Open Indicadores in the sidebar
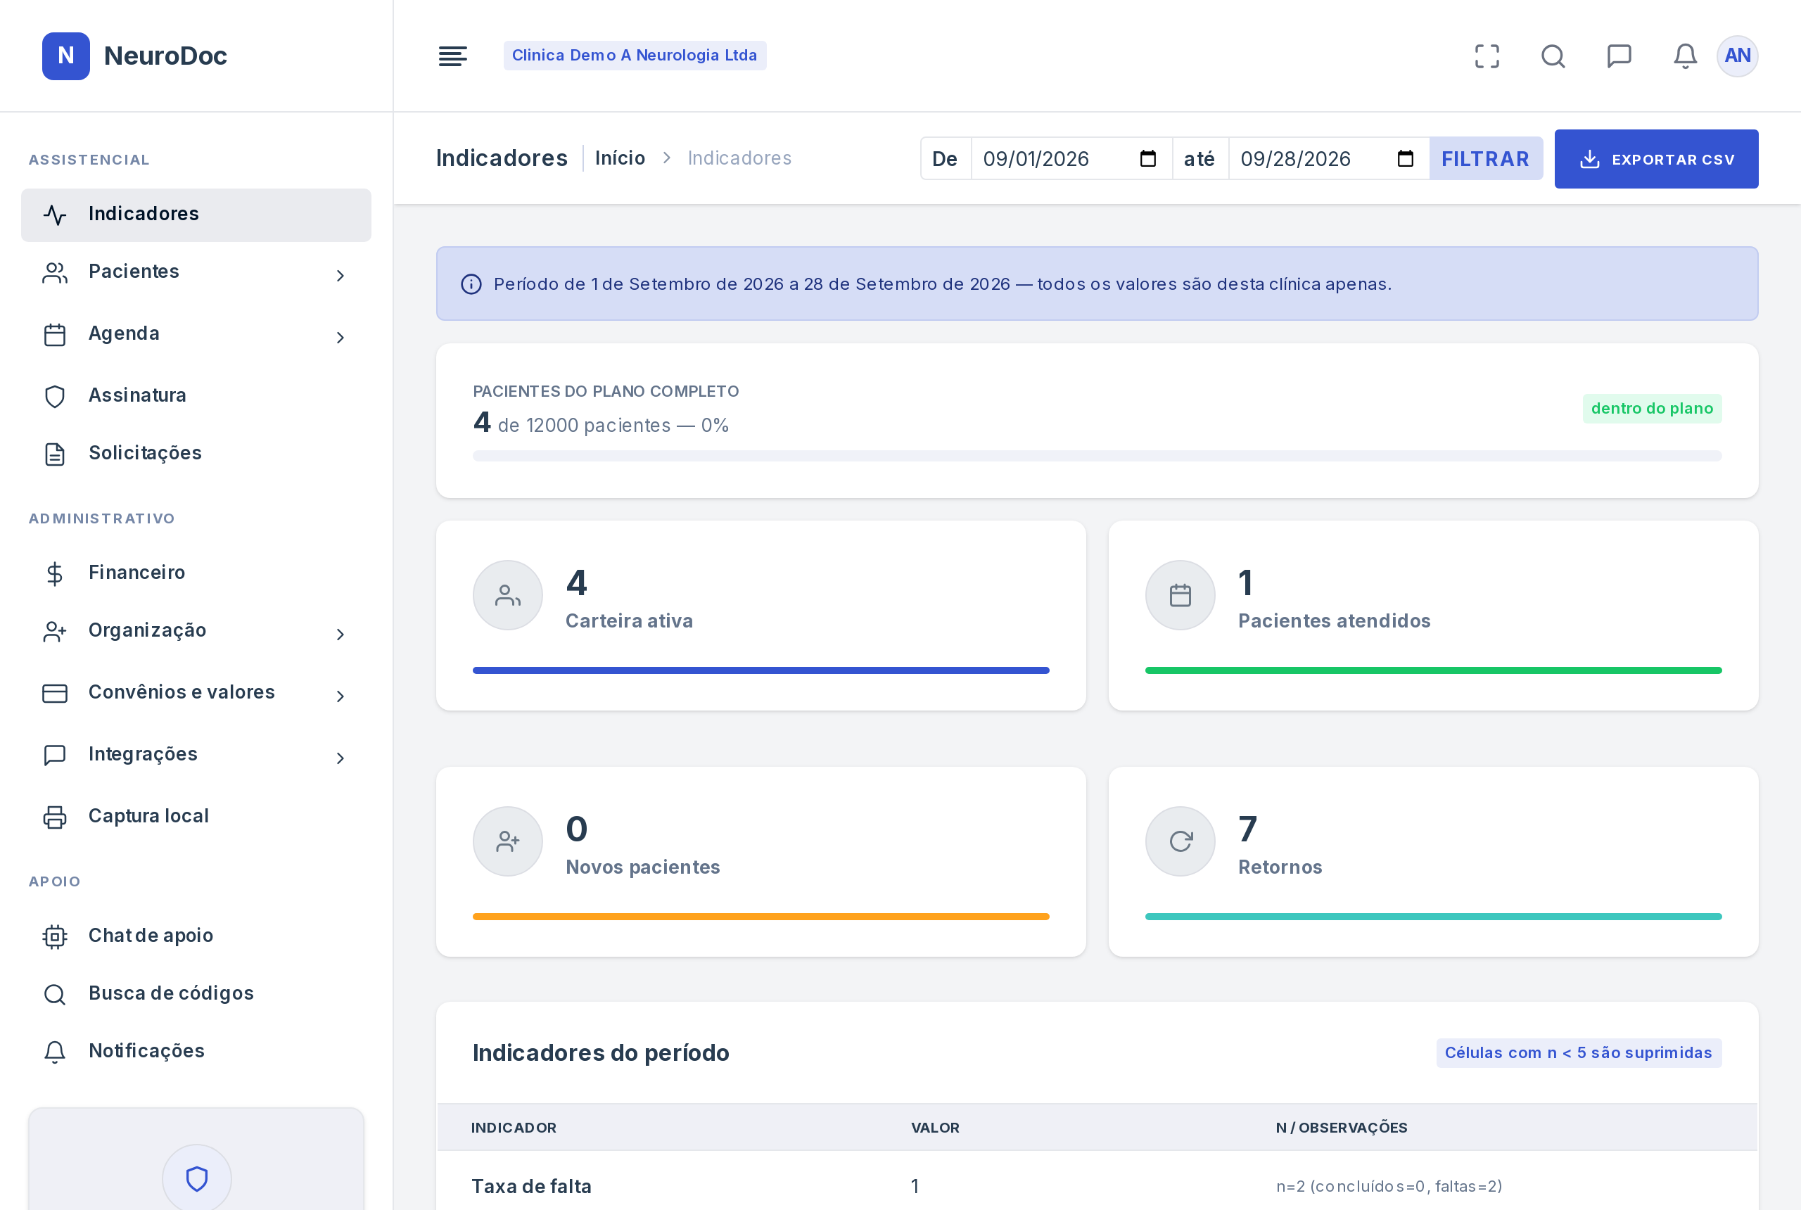1801x1210 pixels. [196, 215]
